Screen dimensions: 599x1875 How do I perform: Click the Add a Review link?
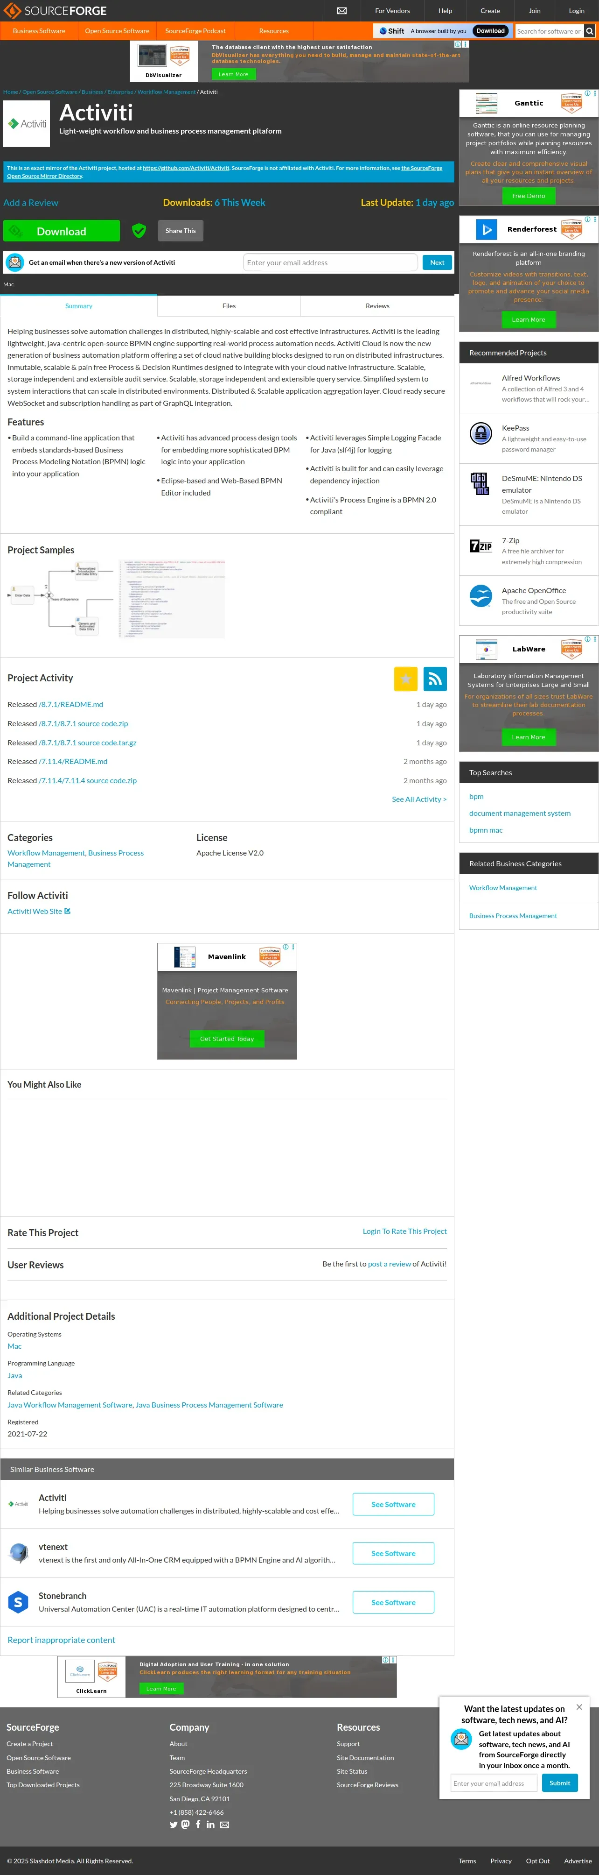point(30,202)
